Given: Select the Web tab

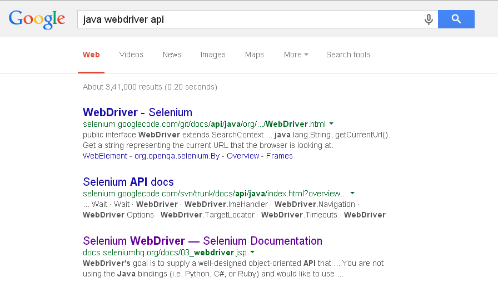Looking at the screenshot, I should pos(91,55).
